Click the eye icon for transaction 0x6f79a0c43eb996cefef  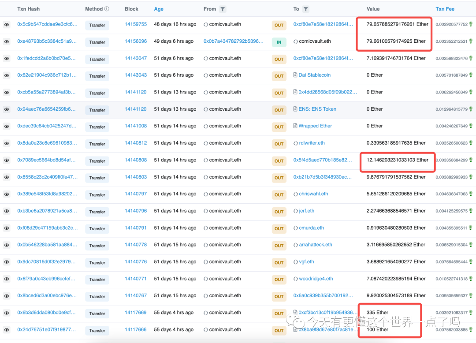[7, 279]
